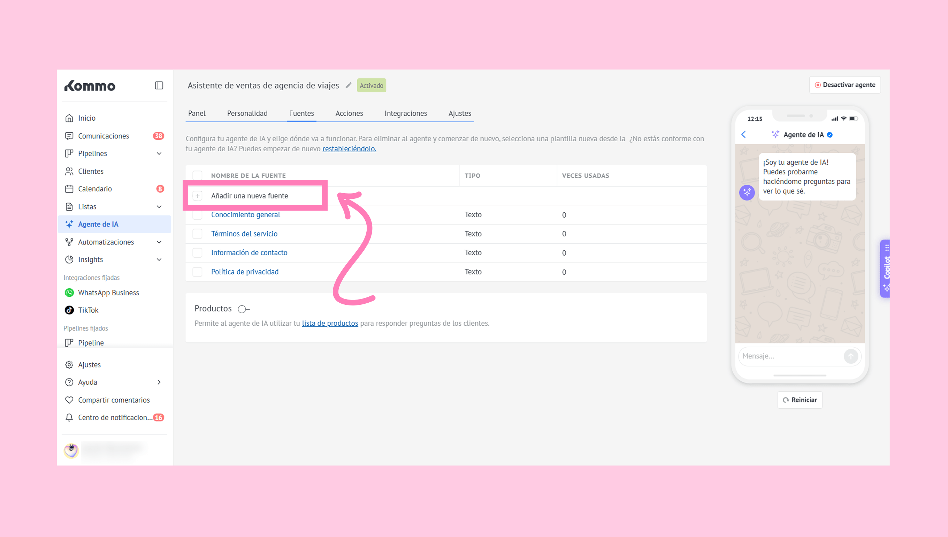This screenshot has height=537, width=948.
Task: Switch to the Personalidad tab
Action: [247, 113]
